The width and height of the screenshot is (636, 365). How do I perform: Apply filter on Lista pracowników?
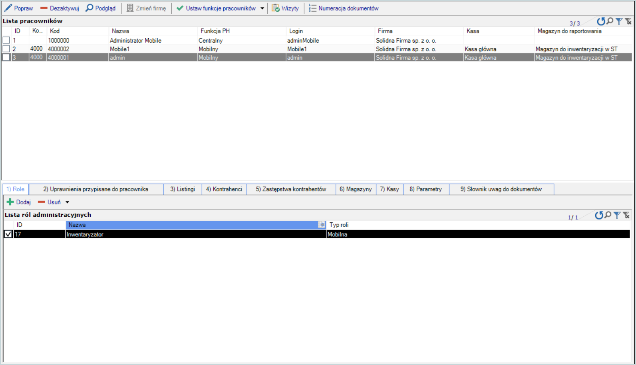(x=619, y=21)
